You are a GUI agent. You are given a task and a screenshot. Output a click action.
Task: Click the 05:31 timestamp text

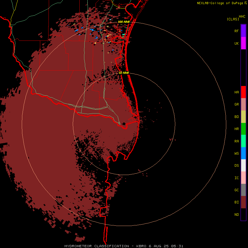tap(177, 246)
